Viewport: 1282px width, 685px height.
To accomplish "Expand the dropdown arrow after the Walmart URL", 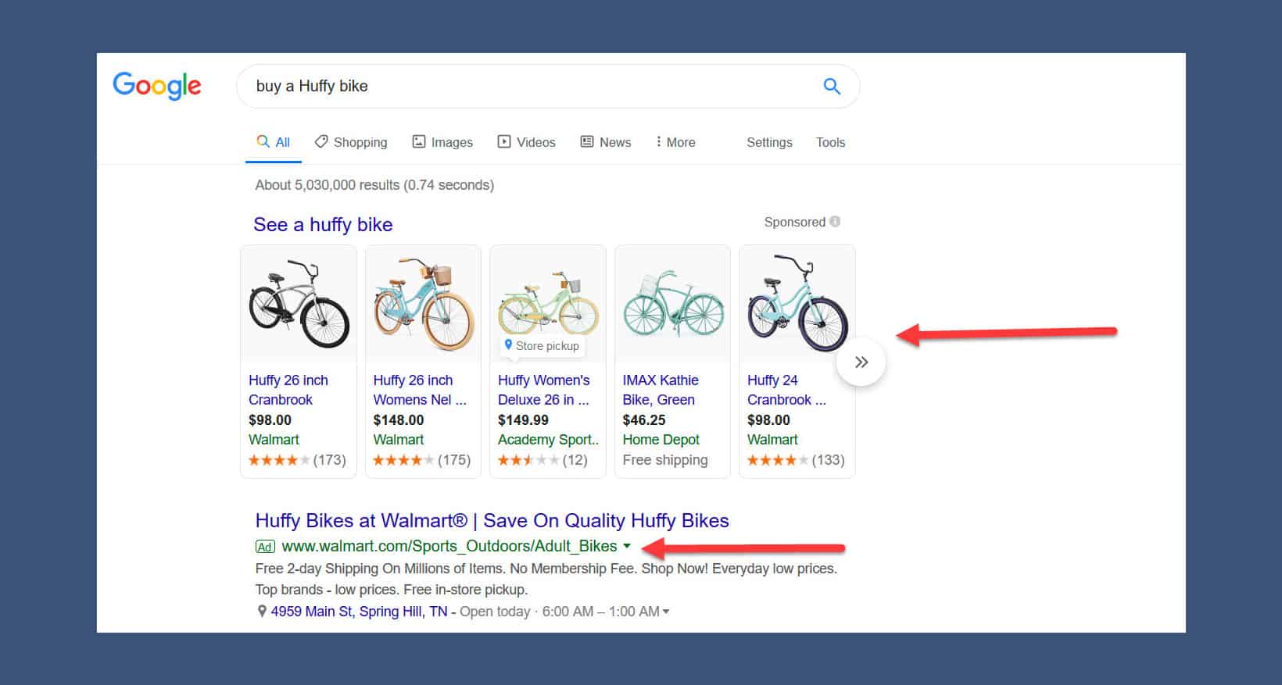I will (626, 547).
